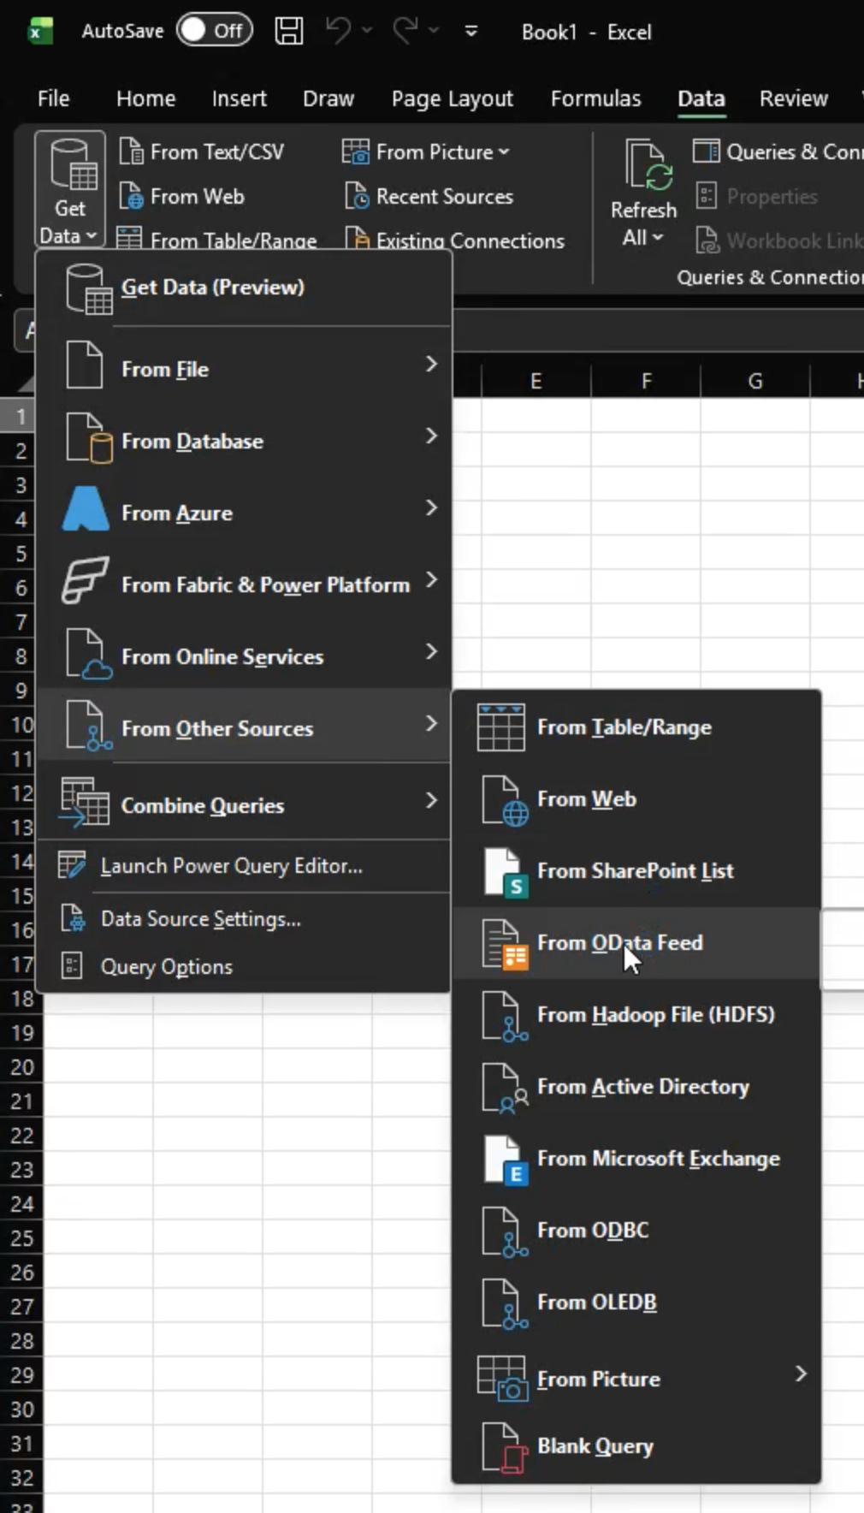Screen dimensions: 864x1513
Task: Choose From ODBC
Action: tap(636, 1231)
